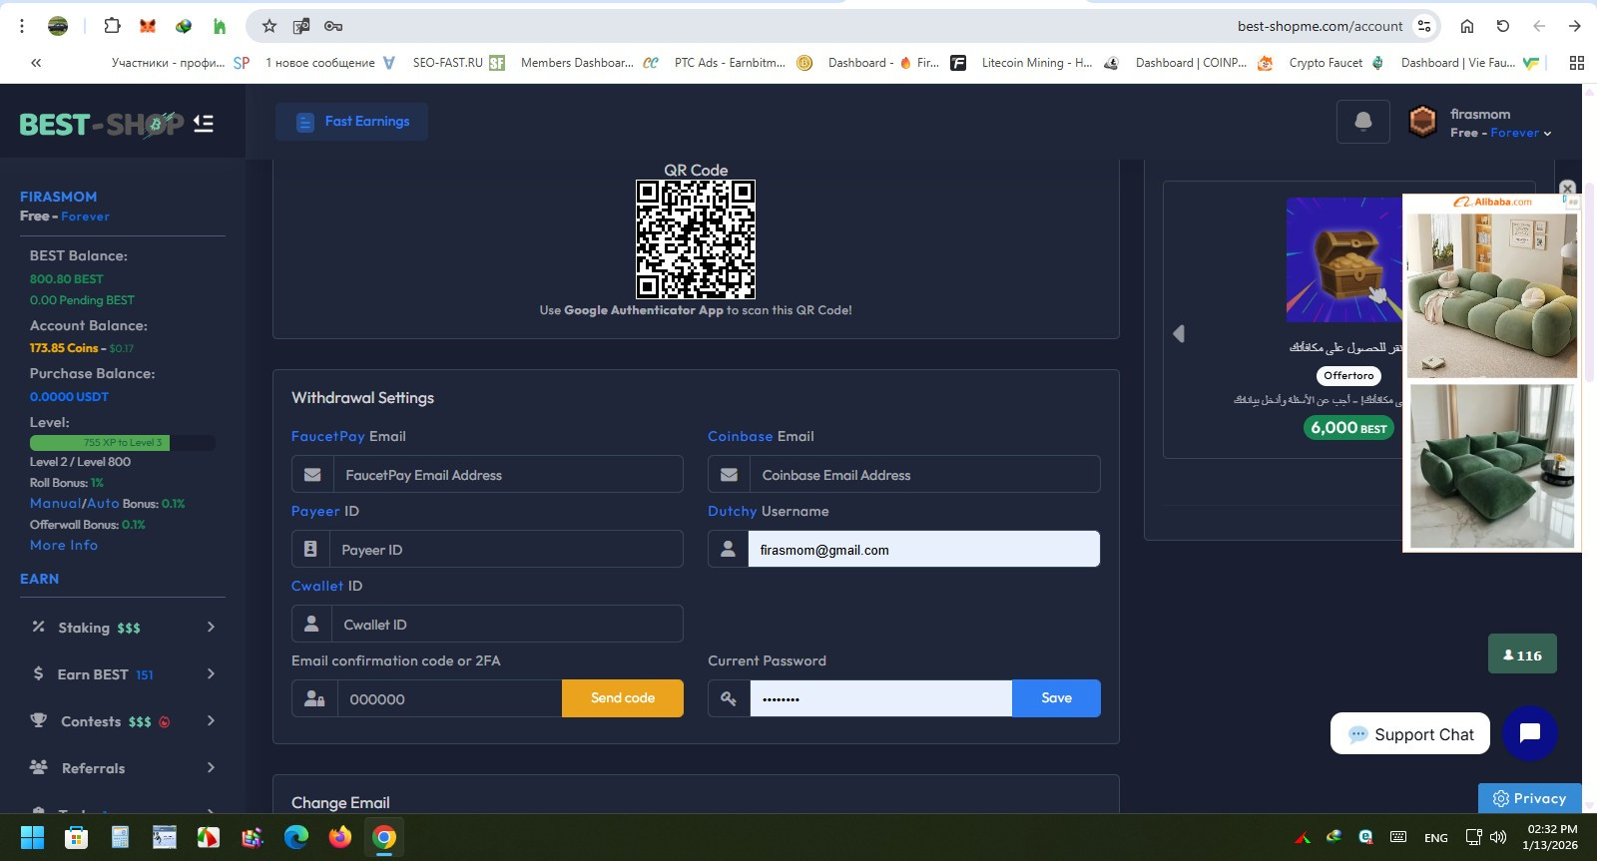1597x861 pixels.
Task: Open the Privacy settings button
Action: pos(1529,798)
